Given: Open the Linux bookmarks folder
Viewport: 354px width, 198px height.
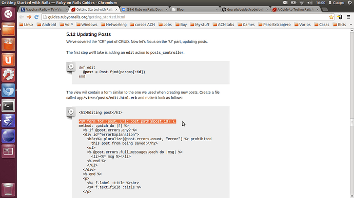Looking at the screenshot, I should coord(26,25).
